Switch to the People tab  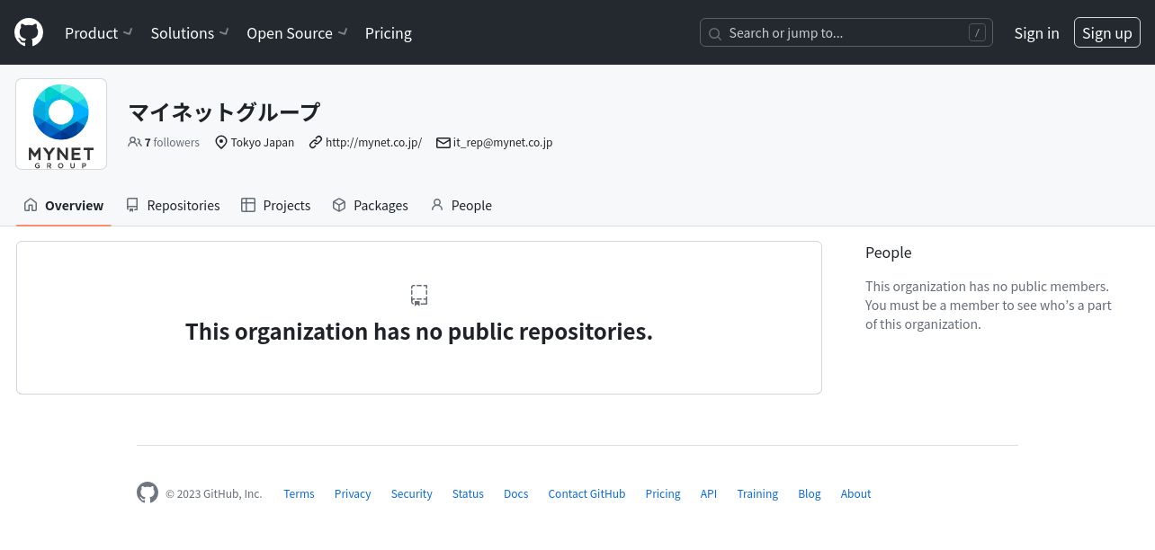461,205
